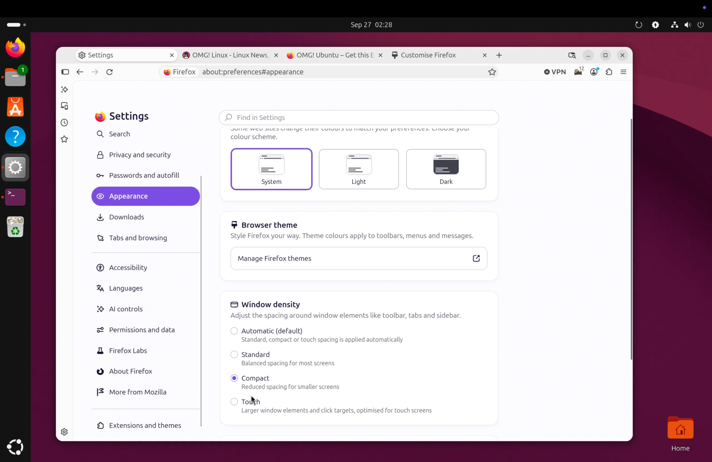This screenshot has height=462, width=712.
Task: Click the Find in Settings search field
Action: point(359,118)
